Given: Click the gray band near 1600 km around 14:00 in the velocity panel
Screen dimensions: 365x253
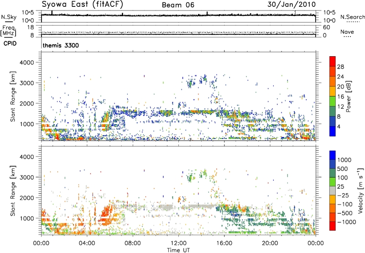Looking at the screenshot, I should click(x=201, y=206).
